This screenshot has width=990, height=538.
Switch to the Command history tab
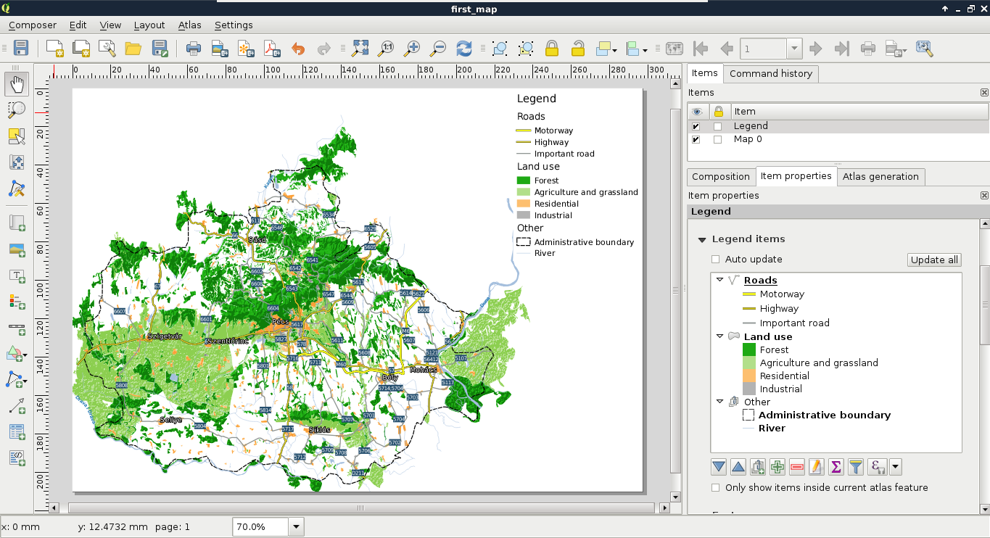point(770,73)
